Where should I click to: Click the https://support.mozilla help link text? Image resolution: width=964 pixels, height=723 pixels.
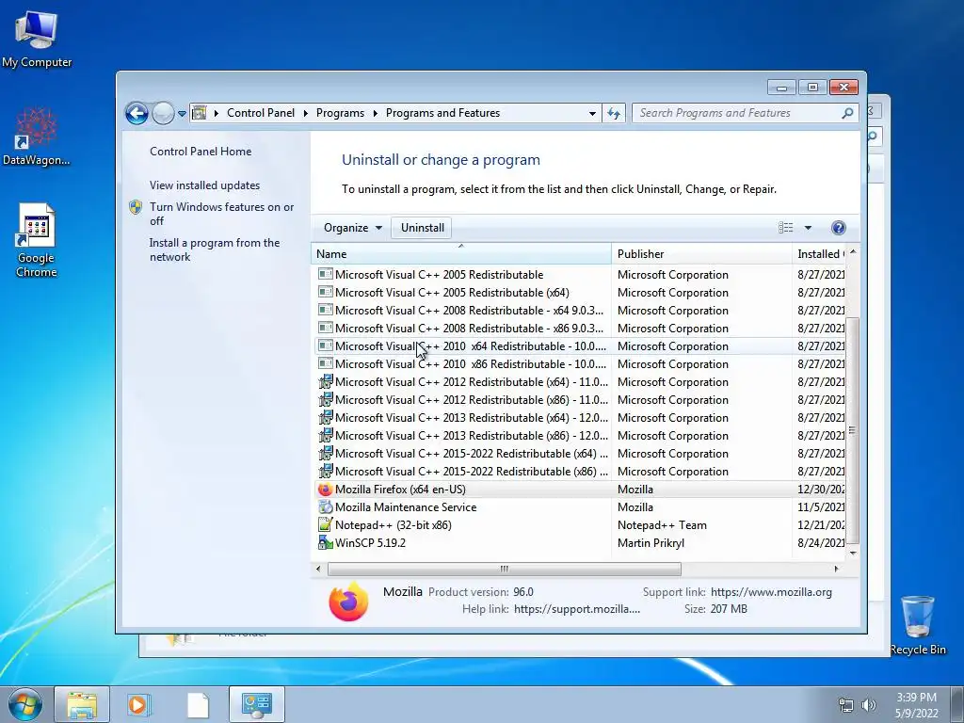(577, 609)
